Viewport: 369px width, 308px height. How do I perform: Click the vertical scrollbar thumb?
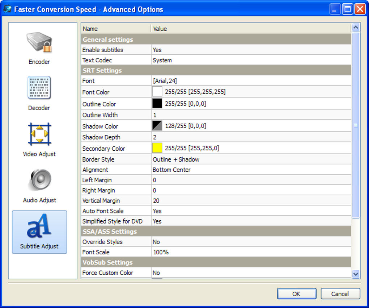click(356, 125)
